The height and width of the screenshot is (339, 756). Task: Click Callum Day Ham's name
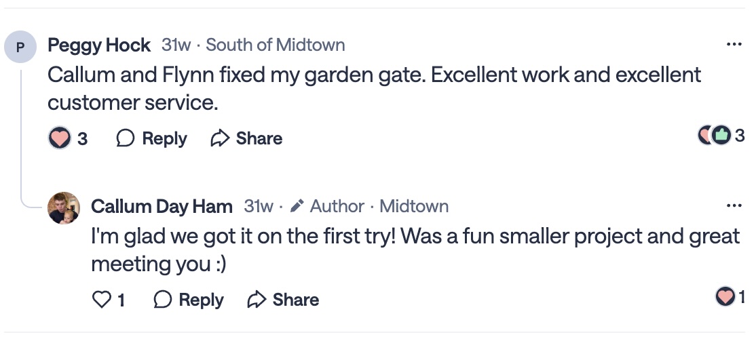pos(162,206)
